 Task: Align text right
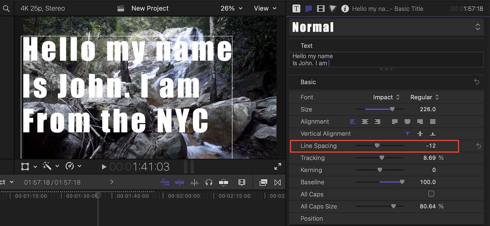click(378, 122)
